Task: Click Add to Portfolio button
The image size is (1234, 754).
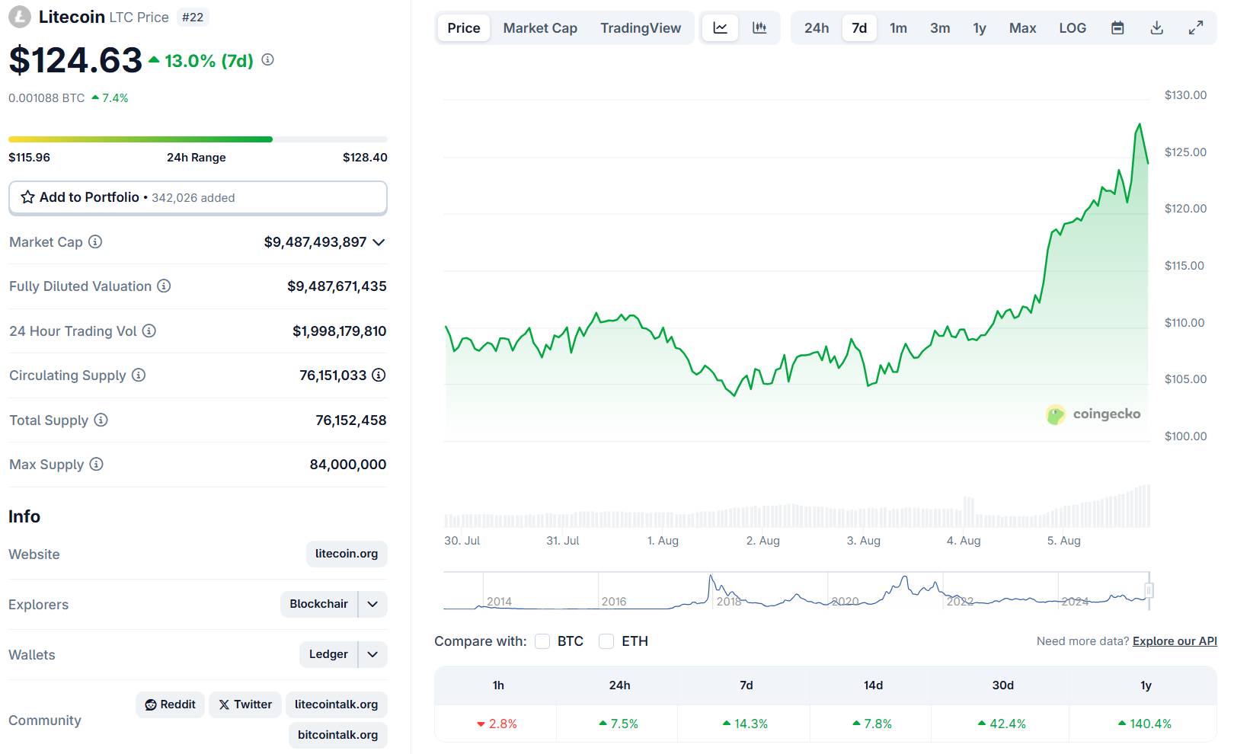Action: coord(198,198)
